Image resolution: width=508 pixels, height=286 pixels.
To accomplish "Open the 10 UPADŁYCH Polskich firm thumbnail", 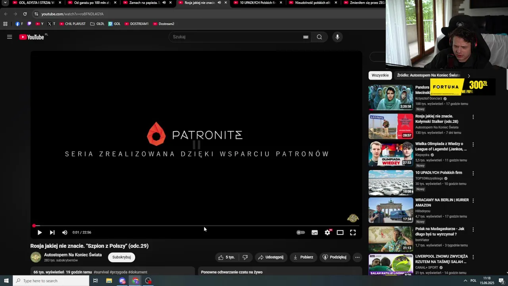I will (x=391, y=183).
